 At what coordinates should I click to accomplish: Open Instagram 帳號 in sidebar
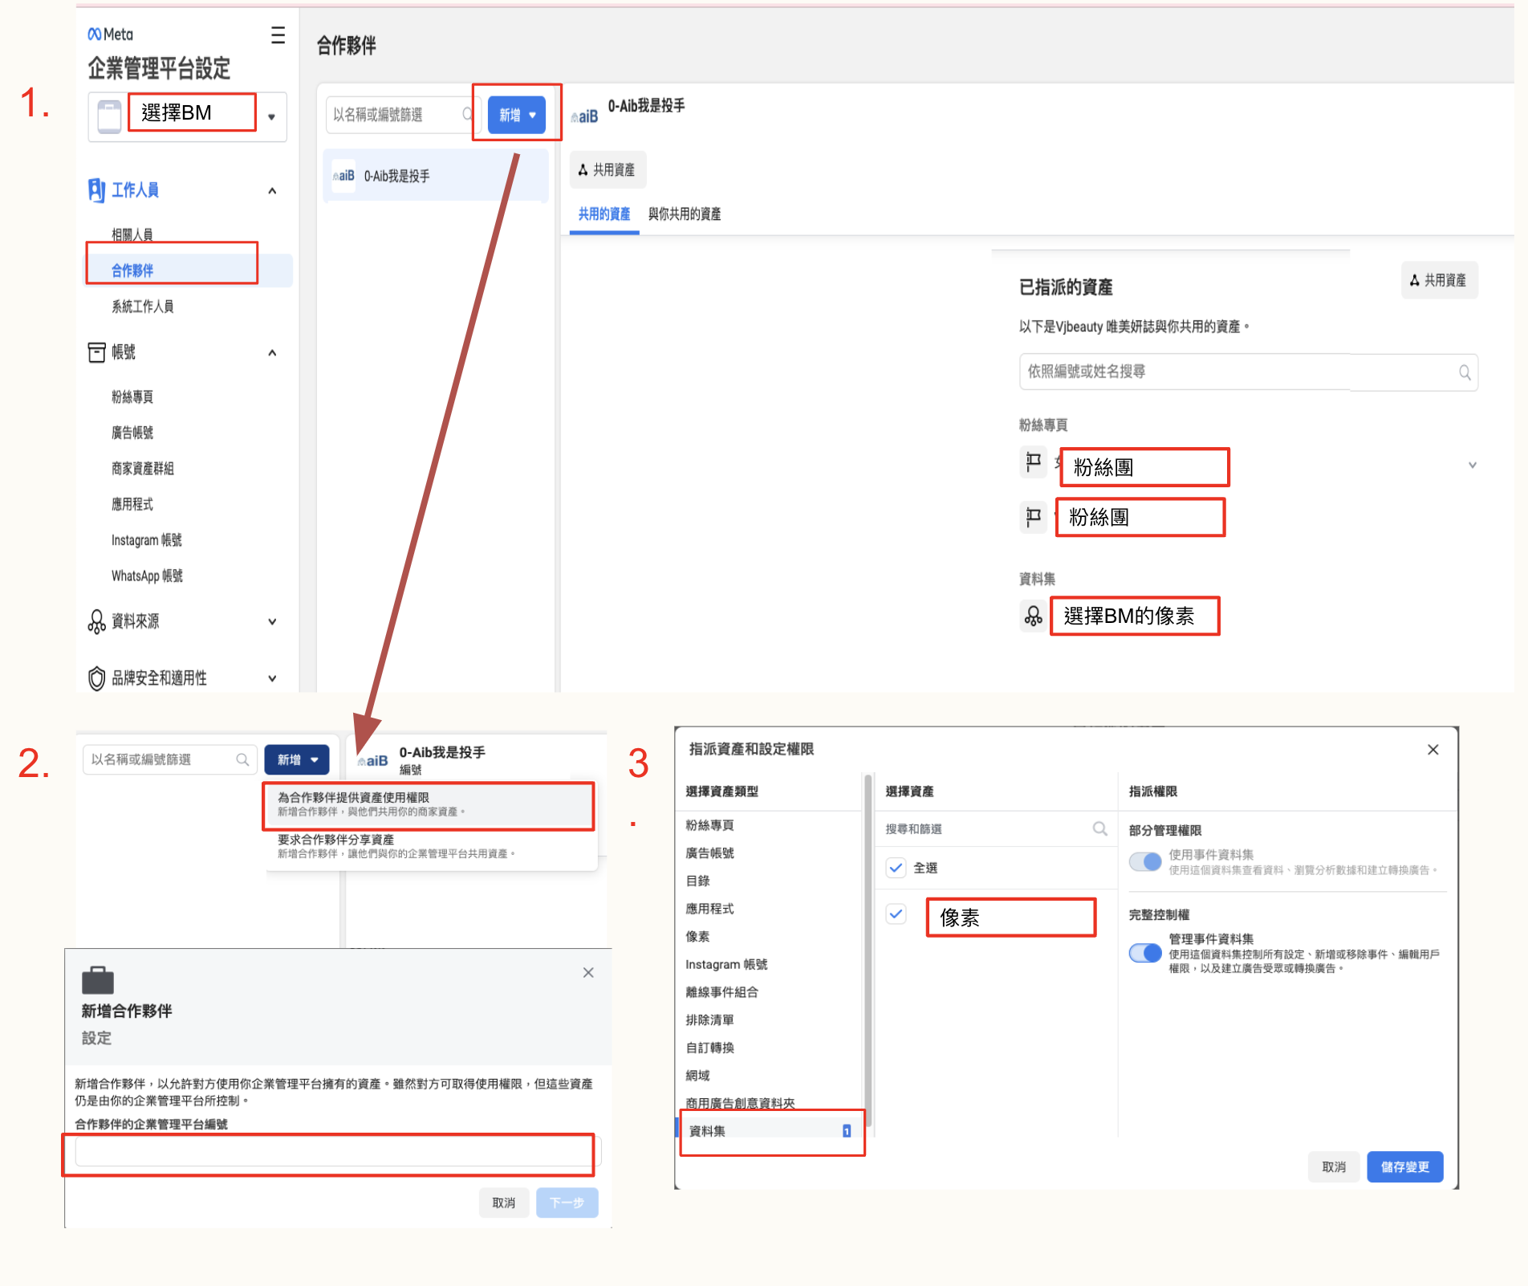click(146, 540)
